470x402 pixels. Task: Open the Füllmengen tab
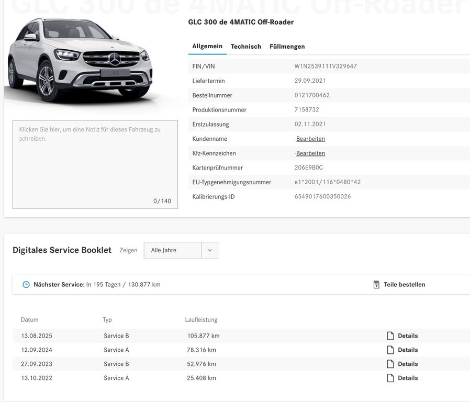287,46
